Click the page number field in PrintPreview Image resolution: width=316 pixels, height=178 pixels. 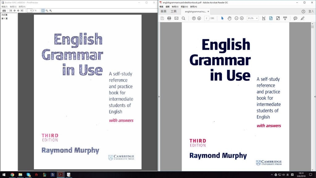pyautogui.click(x=30, y=11)
